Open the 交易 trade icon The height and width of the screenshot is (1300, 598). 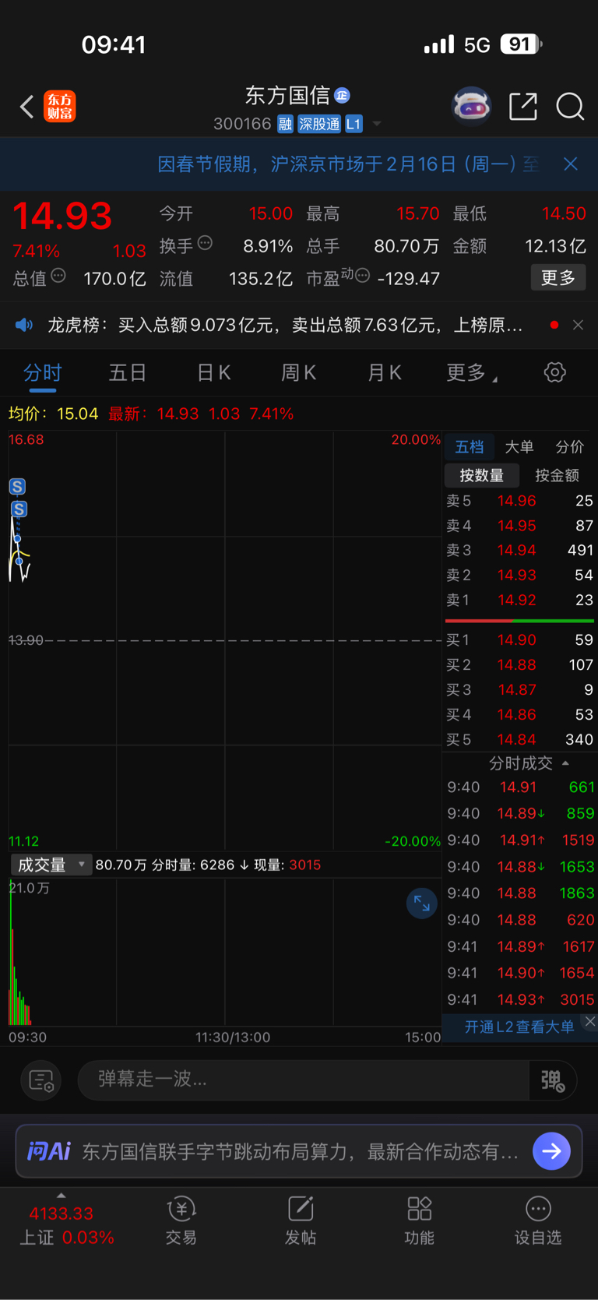pyautogui.click(x=181, y=1221)
